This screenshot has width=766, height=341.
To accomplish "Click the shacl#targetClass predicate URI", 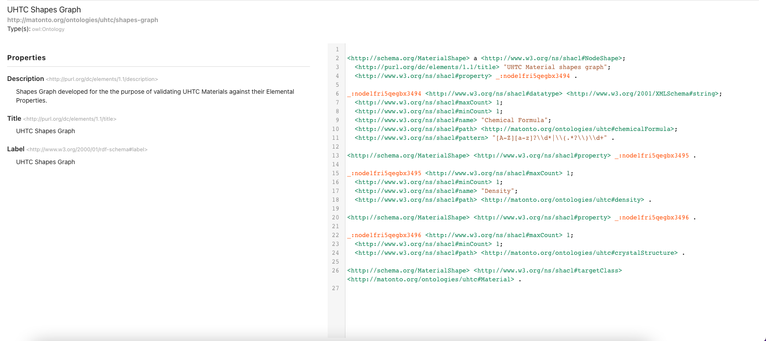I will tap(548, 271).
